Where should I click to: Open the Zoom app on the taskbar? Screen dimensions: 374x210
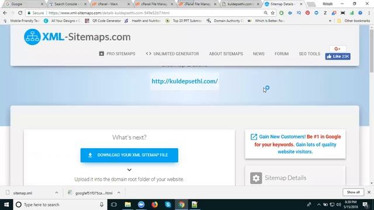pos(141,205)
